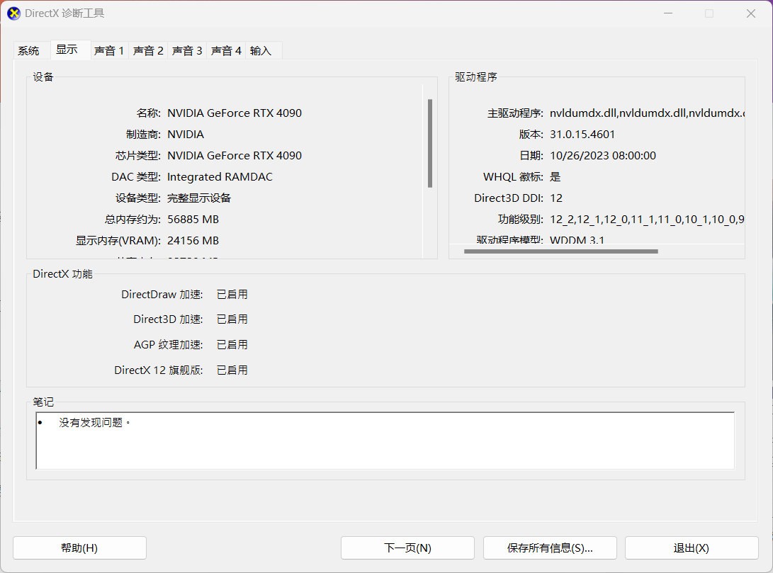
Task: Click the 设备 group label
Action: point(43,77)
